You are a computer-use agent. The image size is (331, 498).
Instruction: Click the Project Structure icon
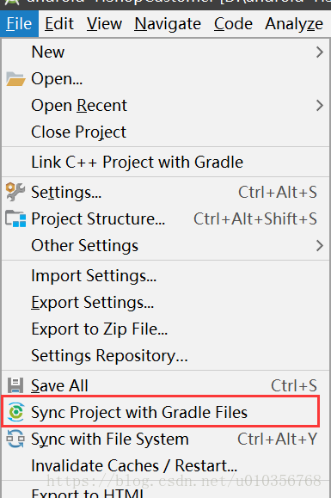click(15, 218)
